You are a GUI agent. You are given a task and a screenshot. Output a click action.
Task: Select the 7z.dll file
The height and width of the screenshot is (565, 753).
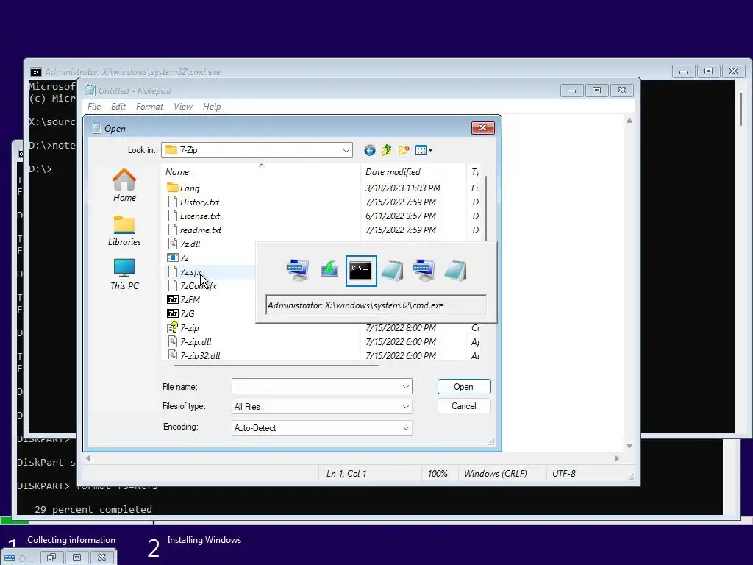coord(185,244)
